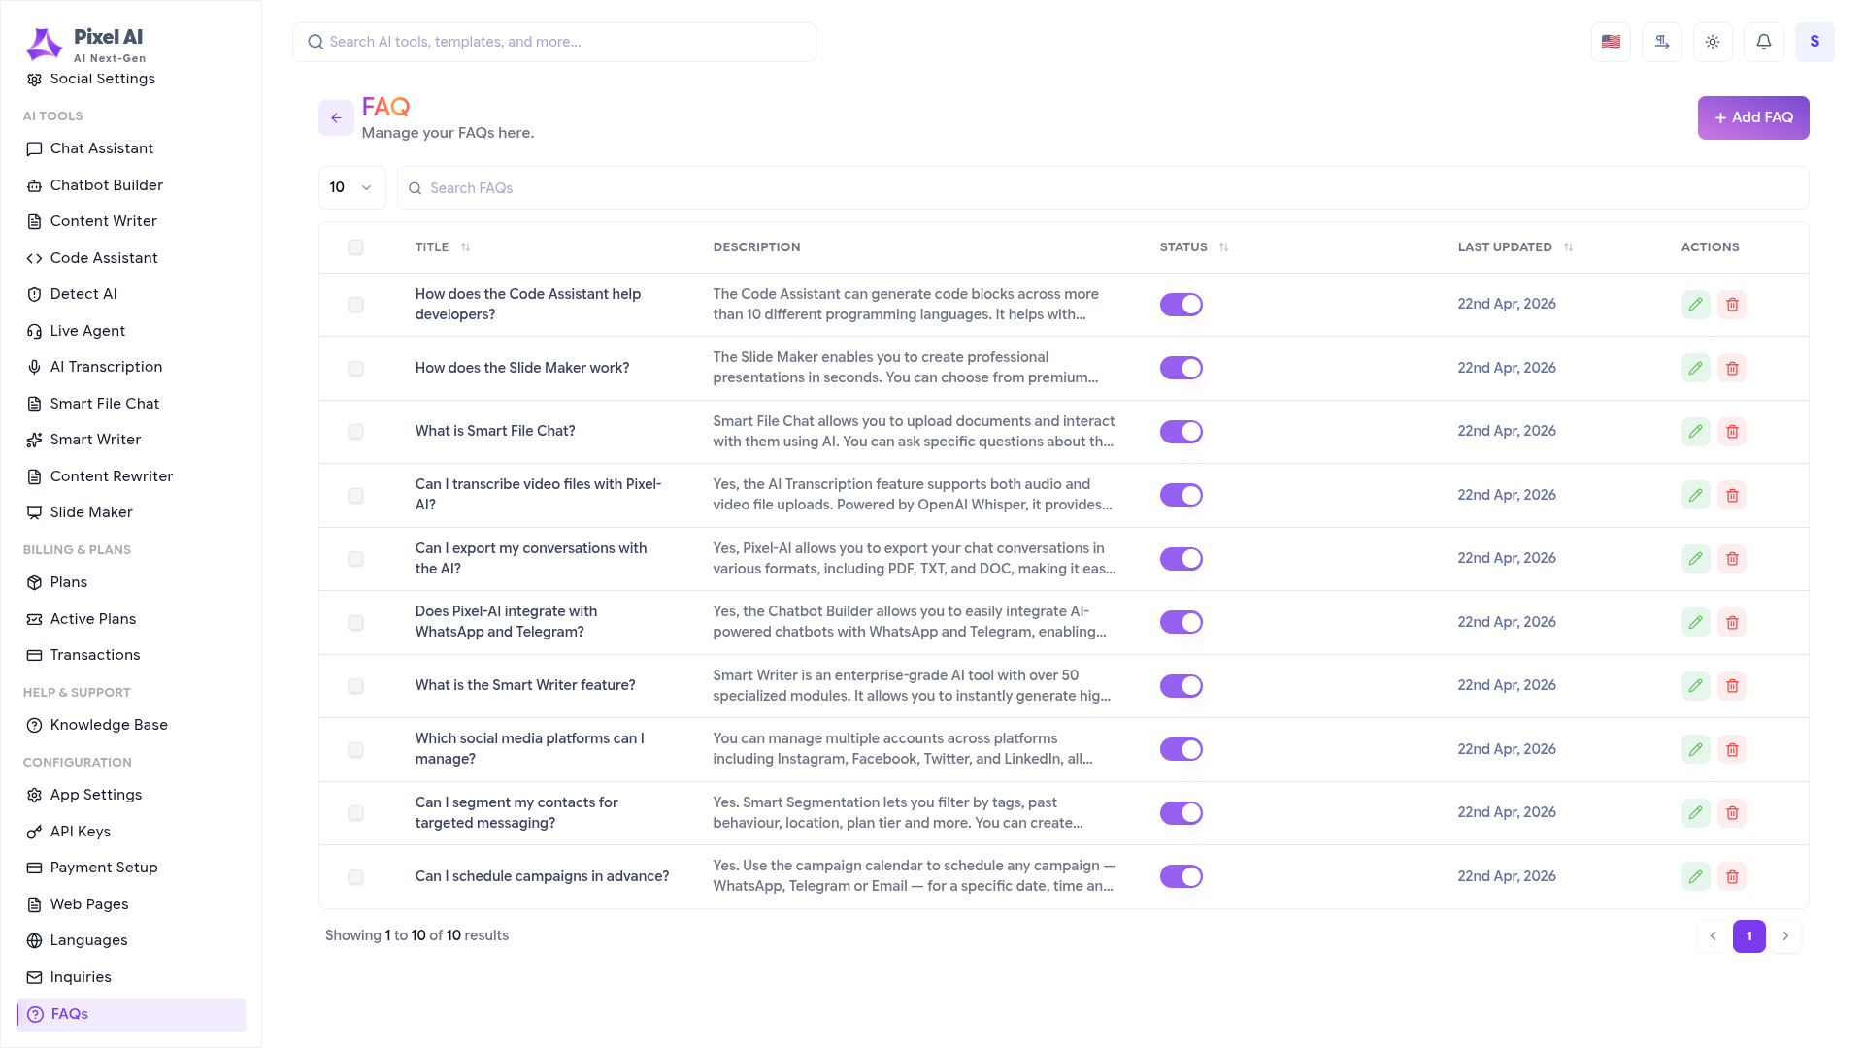This screenshot has width=1864, height=1048.
Task: Open Content Writer in sidebar
Action: pyautogui.click(x=131, y=221)
